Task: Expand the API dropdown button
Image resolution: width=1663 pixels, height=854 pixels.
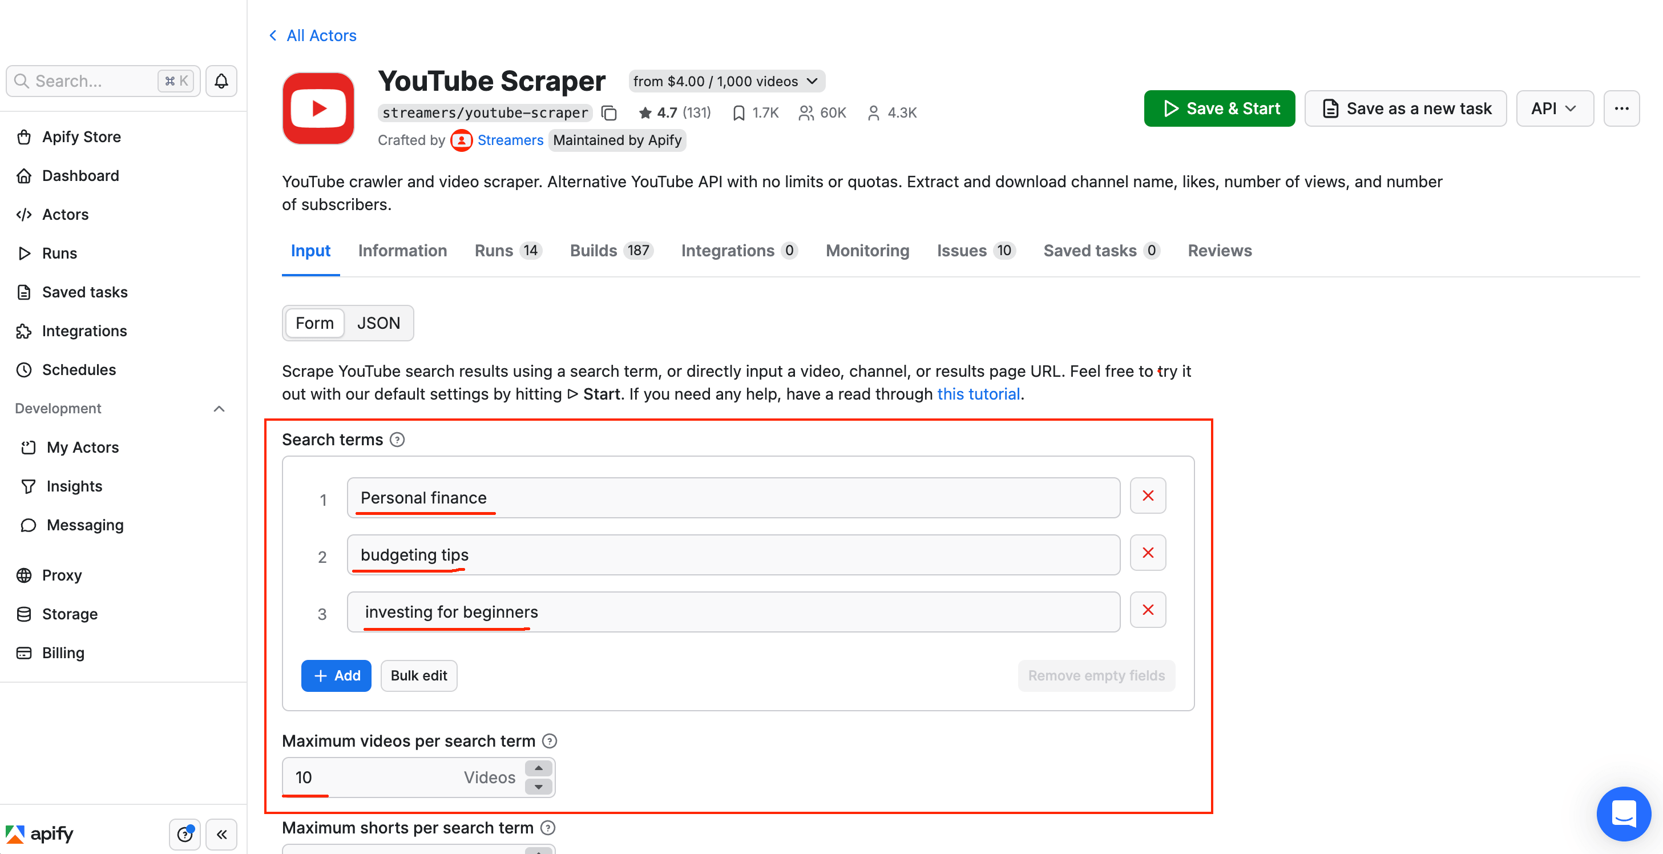Action: [x=1555, y=108]
